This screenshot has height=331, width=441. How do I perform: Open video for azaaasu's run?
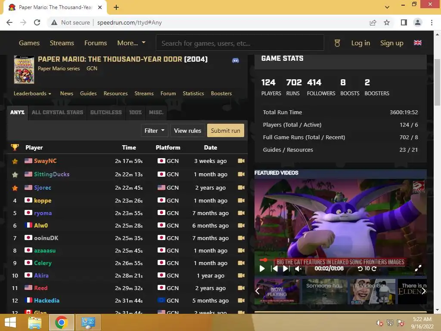(x=241, y=250)
